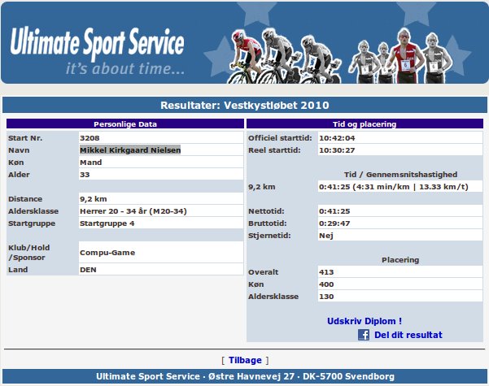Click the Placering subheading
Screen dimensions: 489x386
coord(400,260)
